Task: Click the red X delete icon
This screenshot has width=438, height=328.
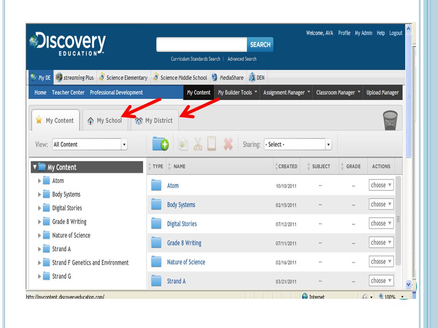Action: click(x=228, y=144)
